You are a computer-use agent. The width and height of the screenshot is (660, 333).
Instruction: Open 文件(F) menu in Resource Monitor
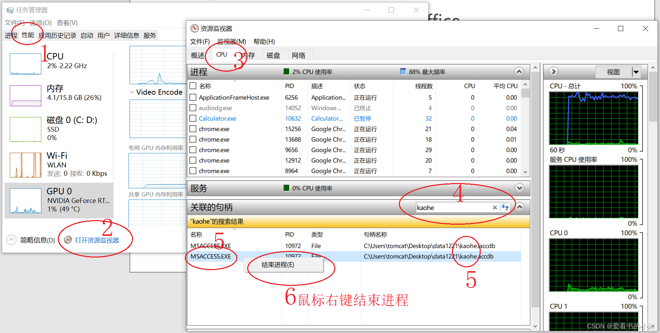[200, 42]
